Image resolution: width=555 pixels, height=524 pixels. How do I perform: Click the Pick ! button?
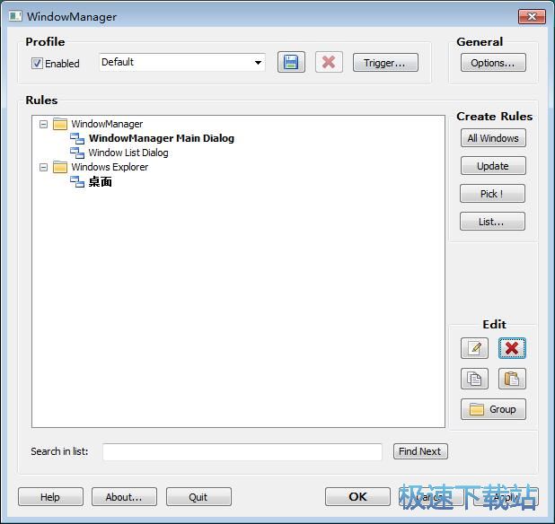492,194
